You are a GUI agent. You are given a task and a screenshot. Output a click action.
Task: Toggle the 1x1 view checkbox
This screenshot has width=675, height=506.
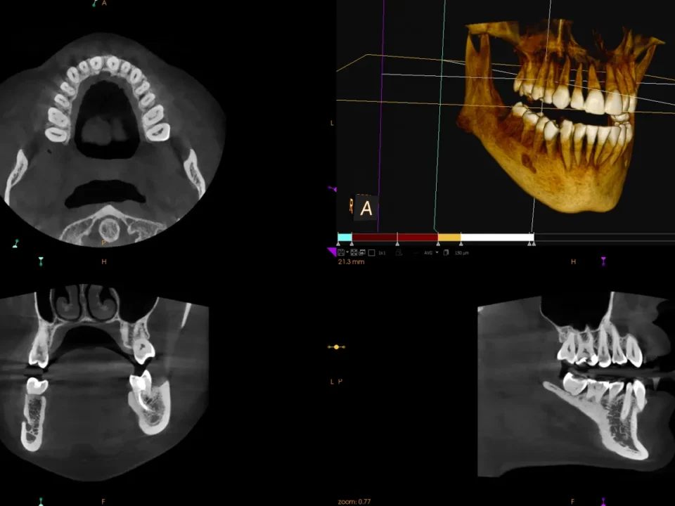(x=373, y=253)
